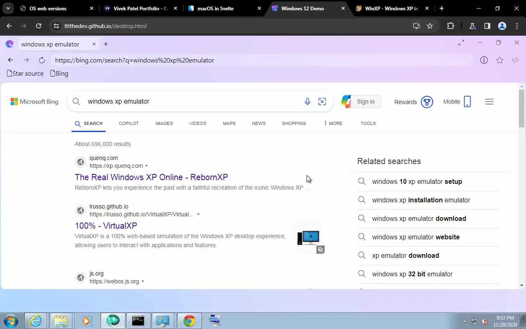Screen dimensions: 526x329
Task: Click the VirtualXP result thumbnail
Action: [308, 238]
